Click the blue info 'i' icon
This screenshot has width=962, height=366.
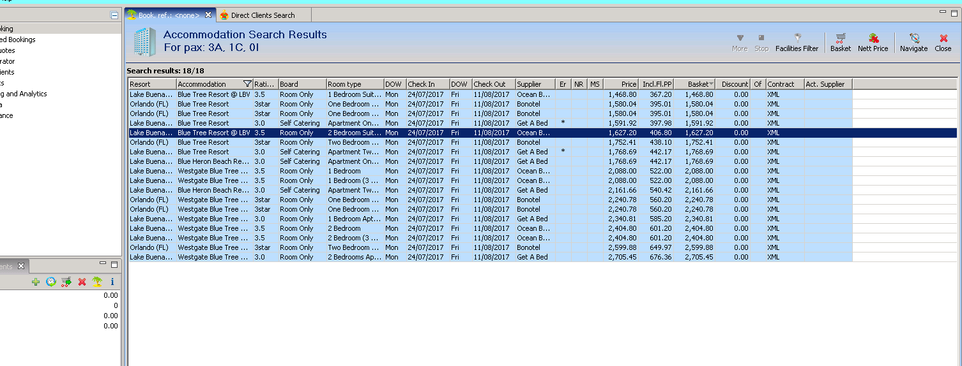112,282
